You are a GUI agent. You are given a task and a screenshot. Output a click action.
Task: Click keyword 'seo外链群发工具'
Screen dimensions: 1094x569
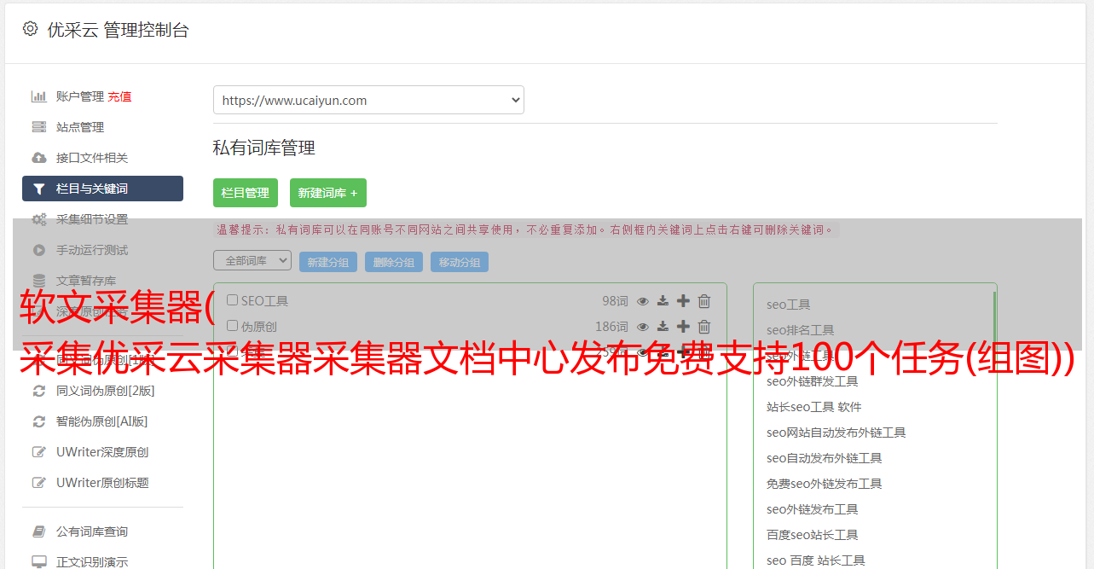813,381
